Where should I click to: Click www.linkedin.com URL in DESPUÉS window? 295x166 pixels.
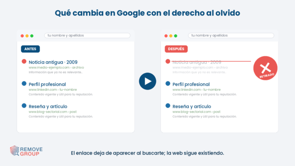click(196, 89)
